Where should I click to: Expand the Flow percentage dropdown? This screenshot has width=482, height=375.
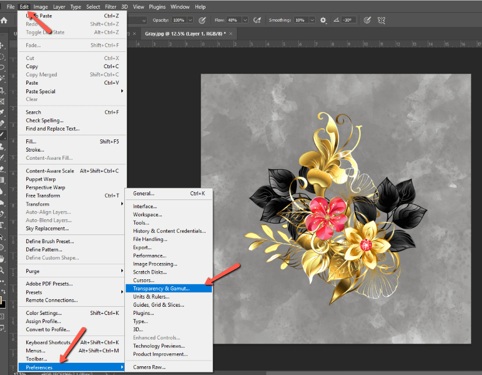244,19
